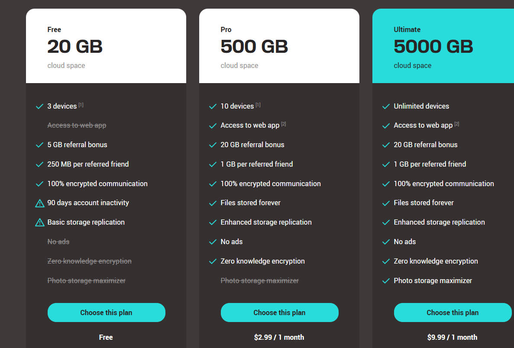Open footnote [1] next to 10 devices
This screenshot has height=348, width=514.
258,105
